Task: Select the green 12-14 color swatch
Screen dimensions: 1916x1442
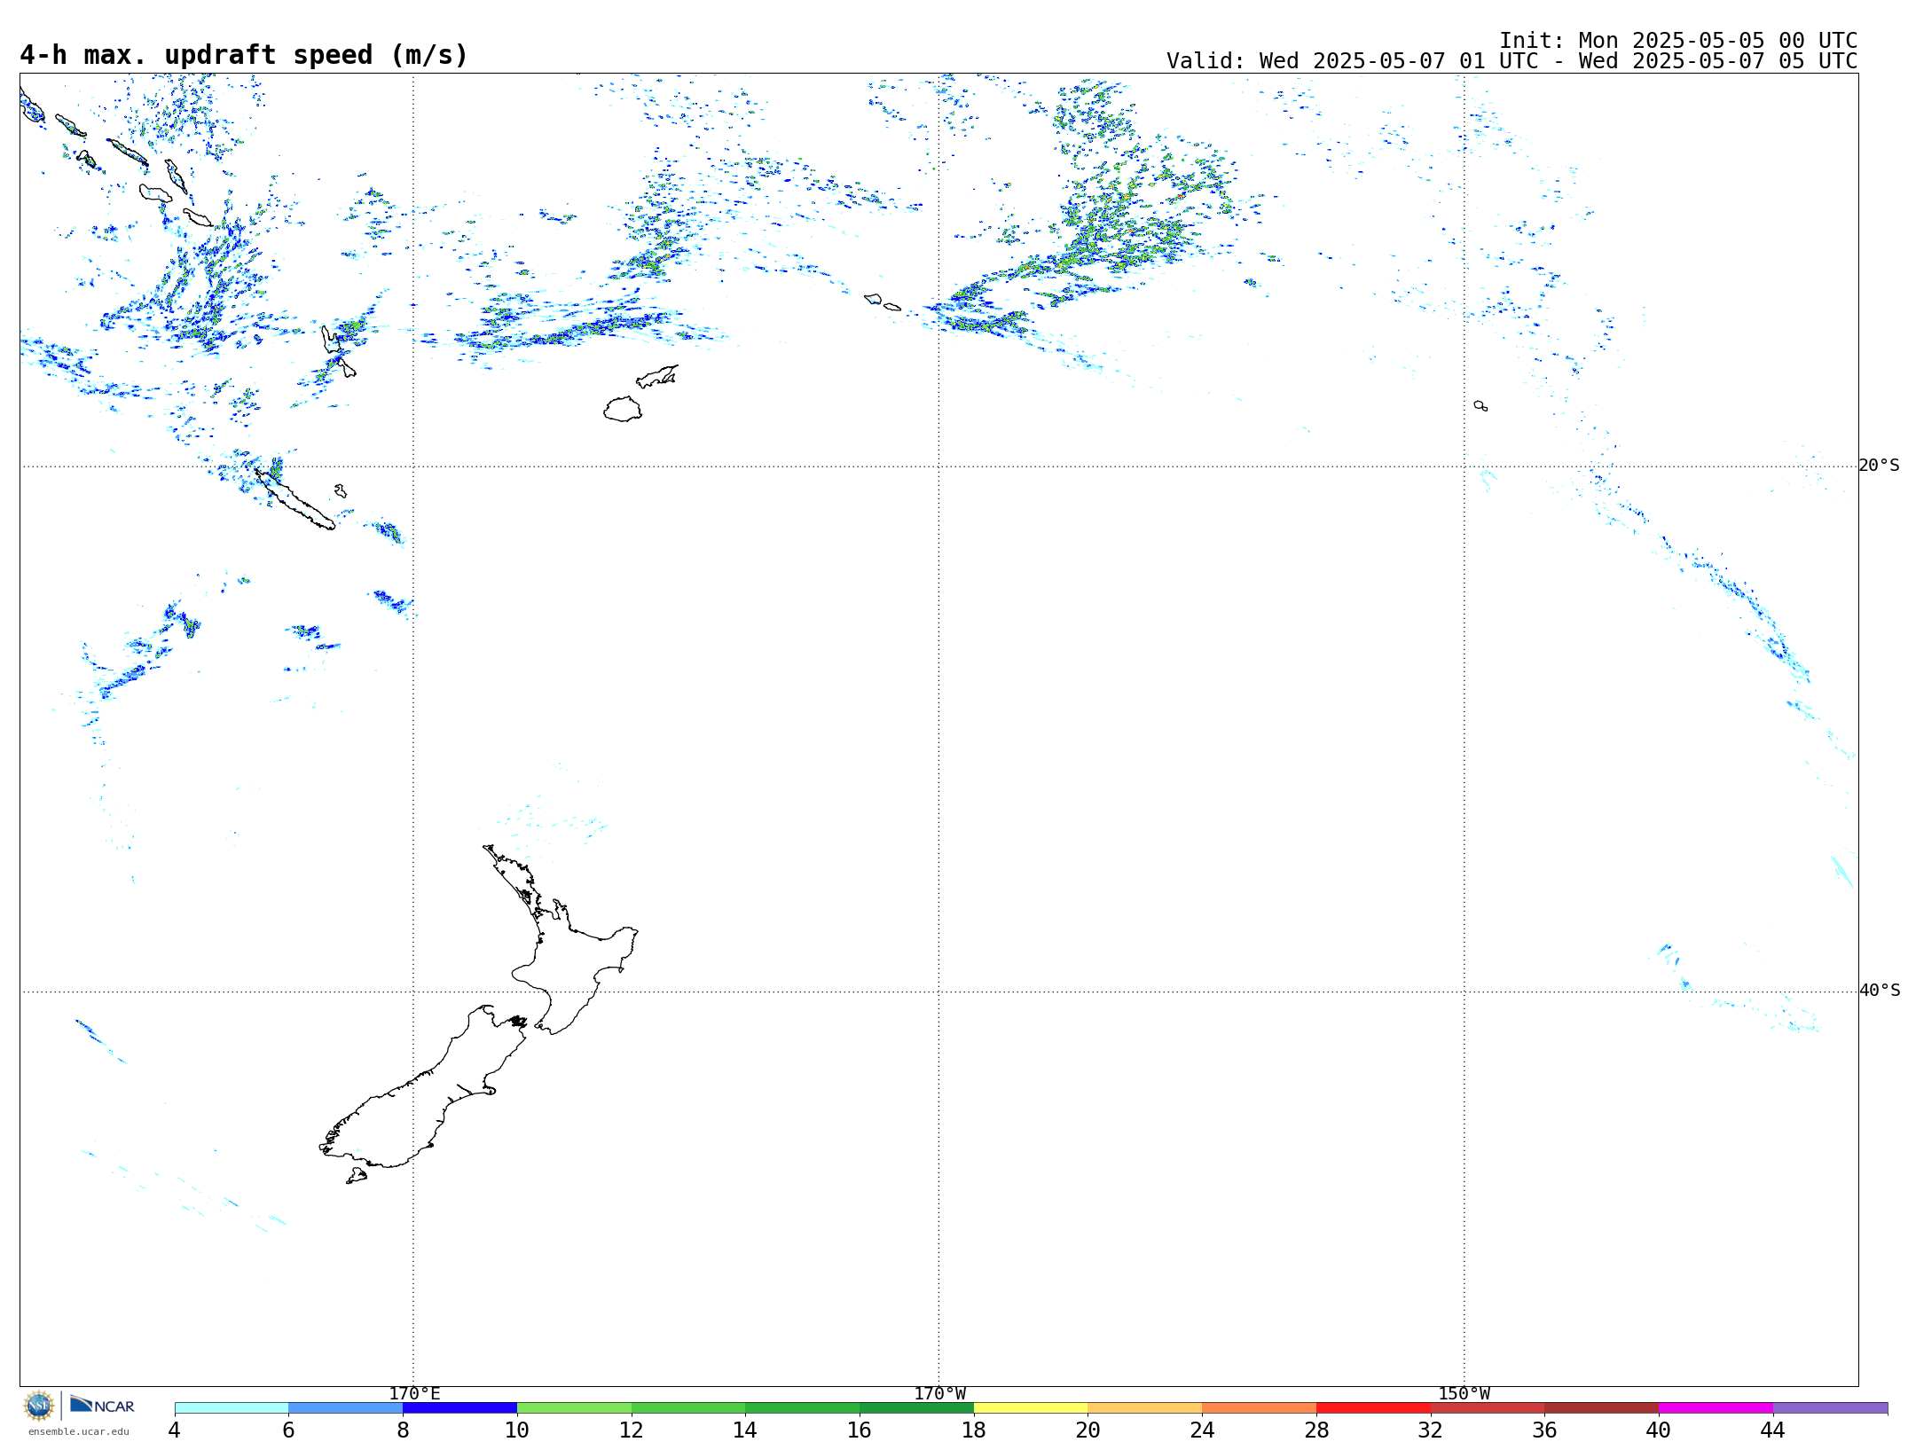Action: tap(688, 1408)
